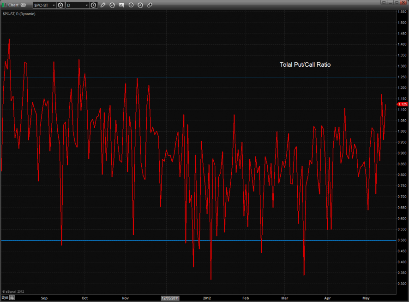Select the lower blue horizontal line at 0.500
The image size is (409, 302).
coord(198,241)
